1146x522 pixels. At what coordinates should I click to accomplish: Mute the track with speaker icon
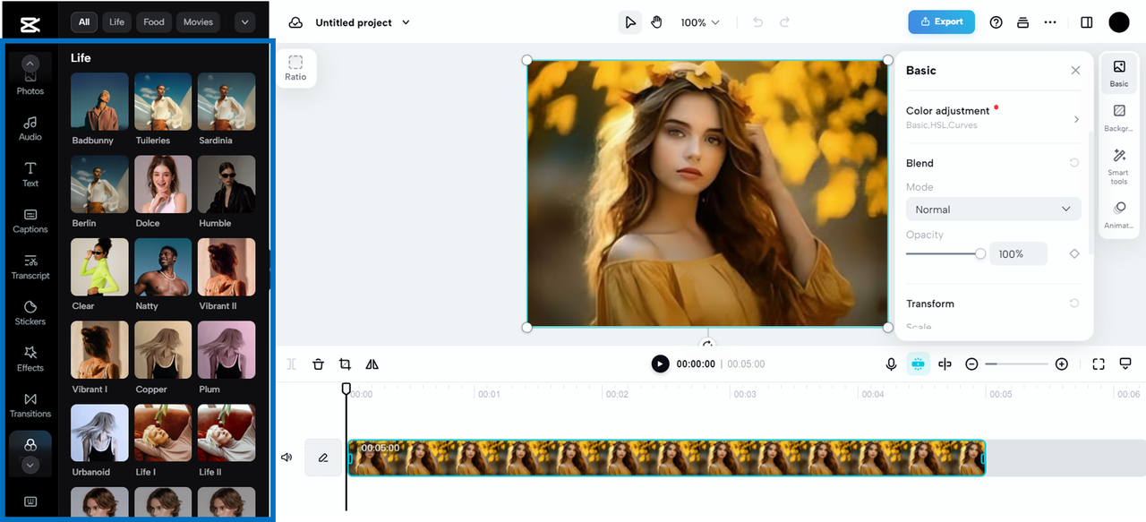point(286,458)
